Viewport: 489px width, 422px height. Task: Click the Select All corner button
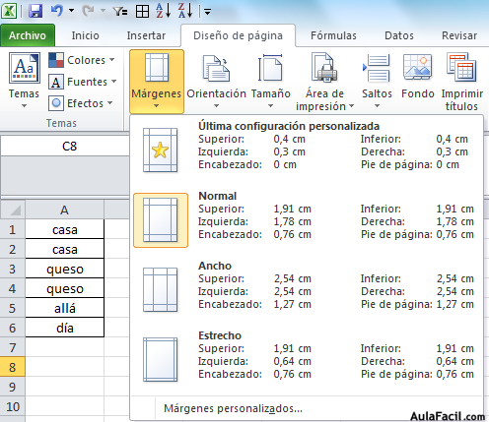13,211
